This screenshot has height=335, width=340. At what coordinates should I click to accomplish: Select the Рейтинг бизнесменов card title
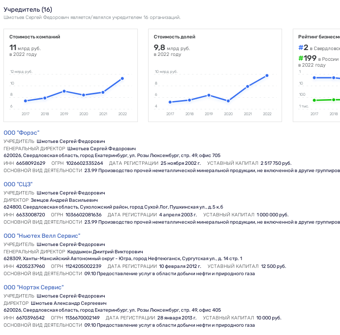click(x=319, y=37)
